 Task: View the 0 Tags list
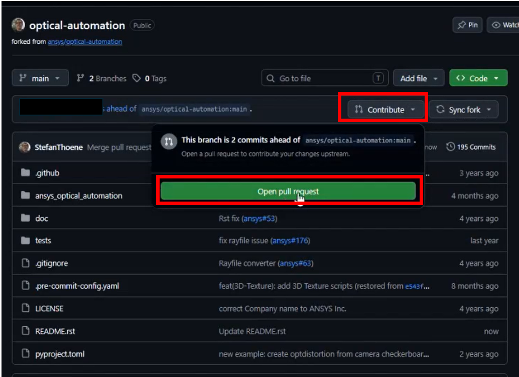[x=149, y=78]
